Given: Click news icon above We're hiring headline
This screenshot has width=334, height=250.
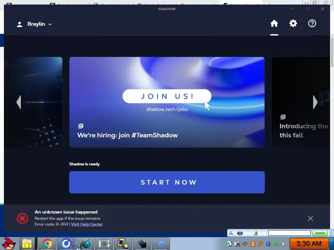Looking at the screenshot, I should (x=81, y=126).
